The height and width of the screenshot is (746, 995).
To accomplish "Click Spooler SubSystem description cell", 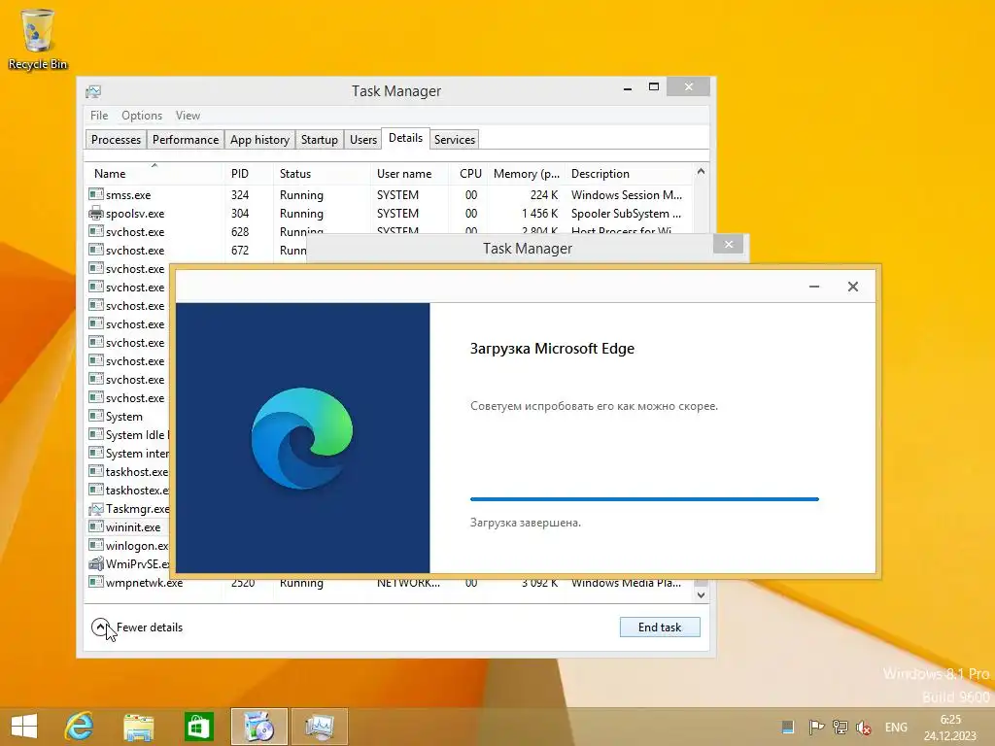I will 626,213.
